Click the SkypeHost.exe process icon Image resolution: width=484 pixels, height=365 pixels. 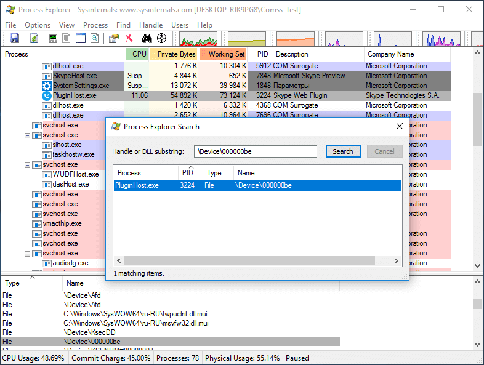tap(46, 76)
